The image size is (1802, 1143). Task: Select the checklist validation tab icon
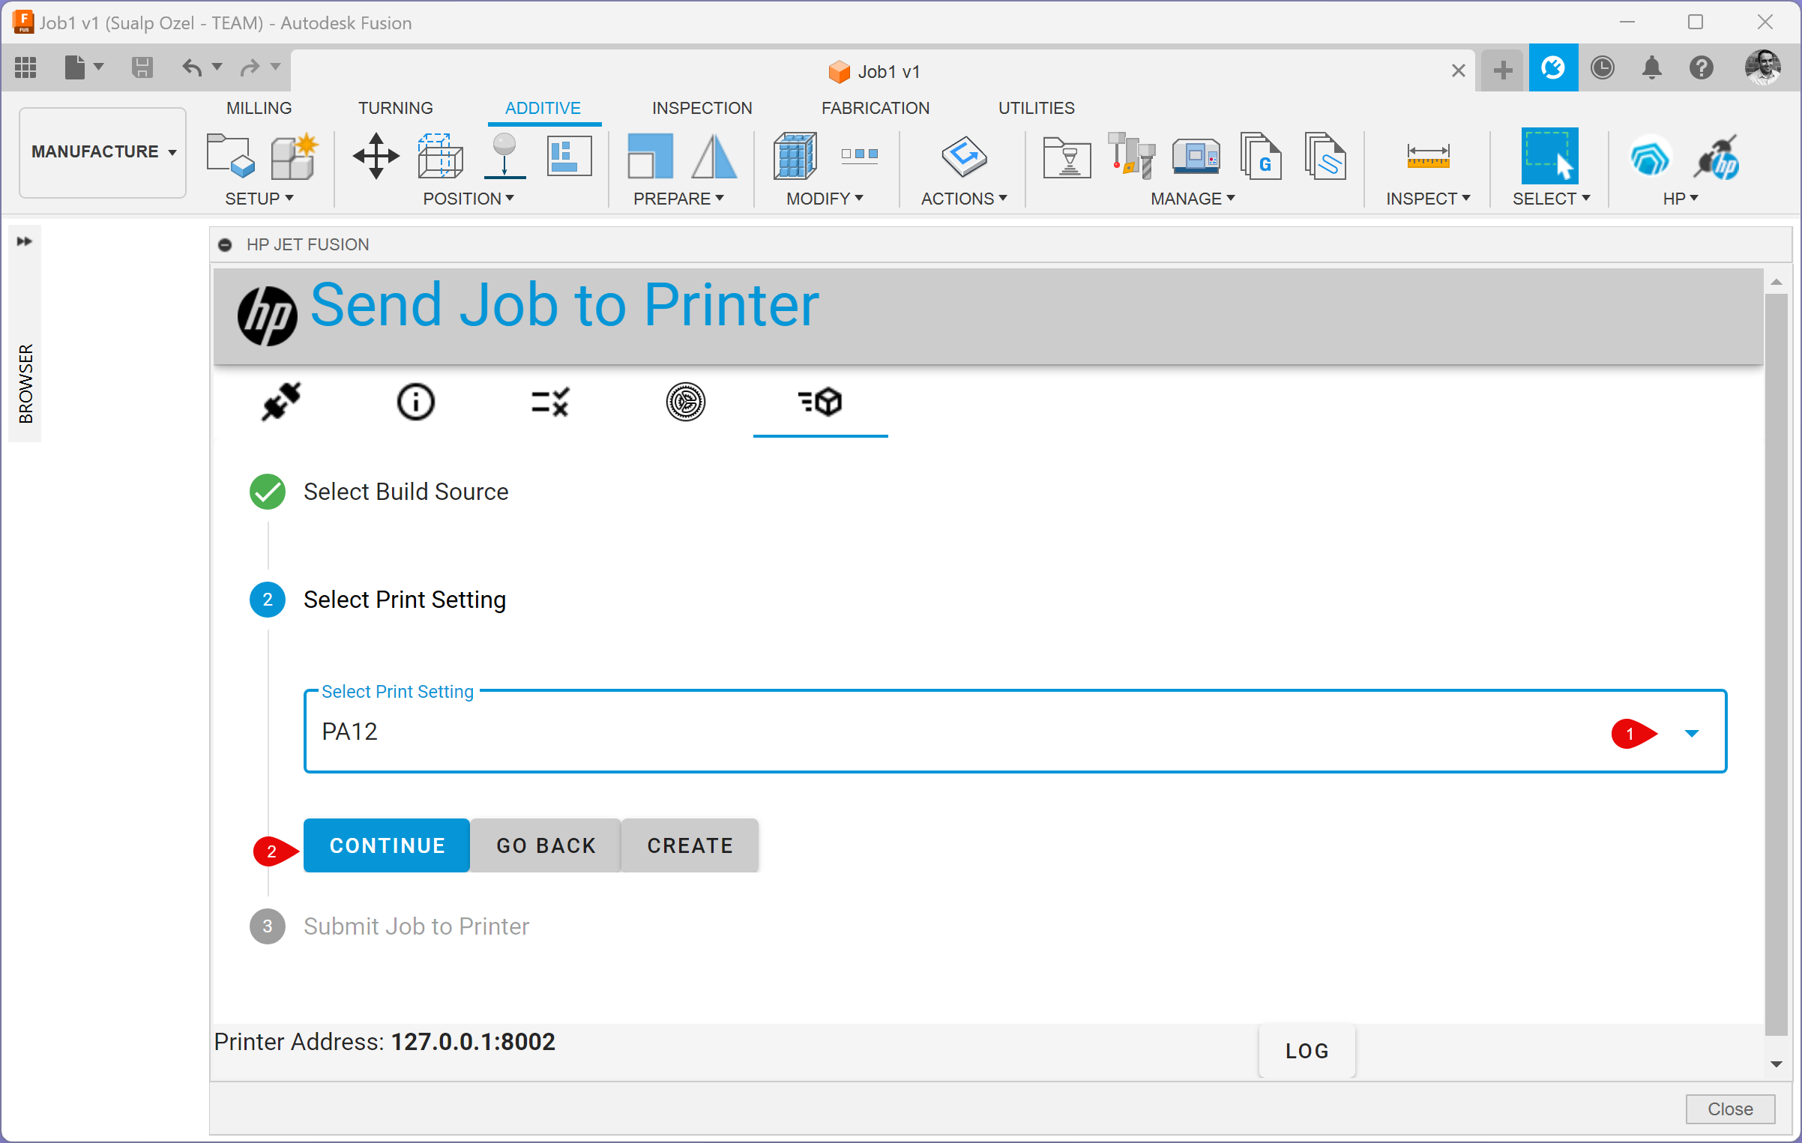[x=550, y=402]
